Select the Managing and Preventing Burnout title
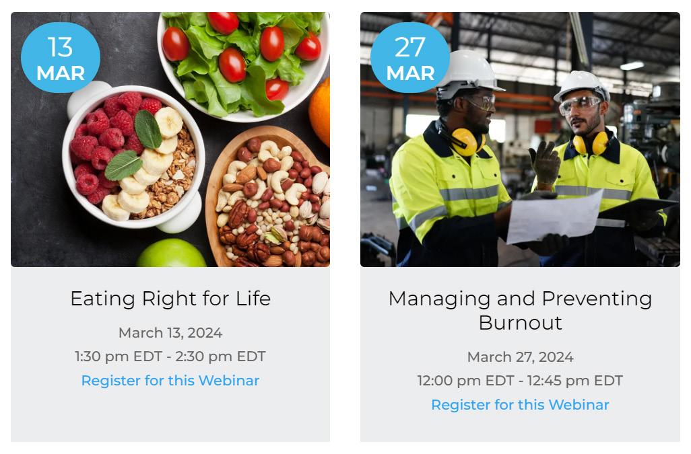691x454 pixels. pos(520,310)
